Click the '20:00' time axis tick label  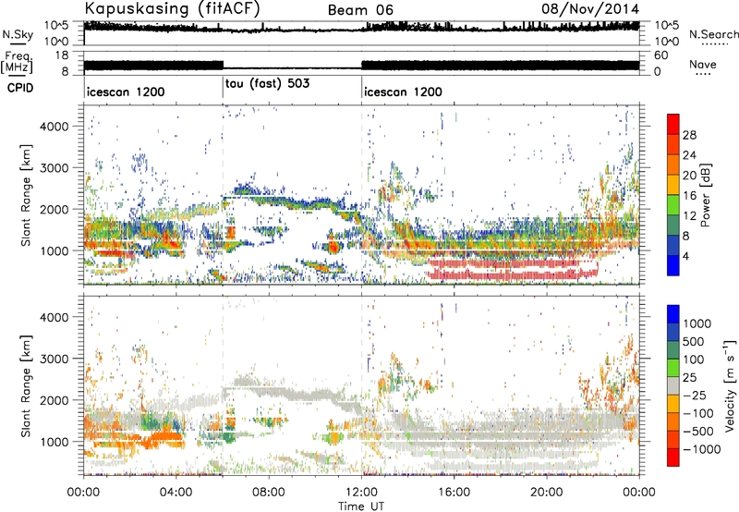[546, 493]
